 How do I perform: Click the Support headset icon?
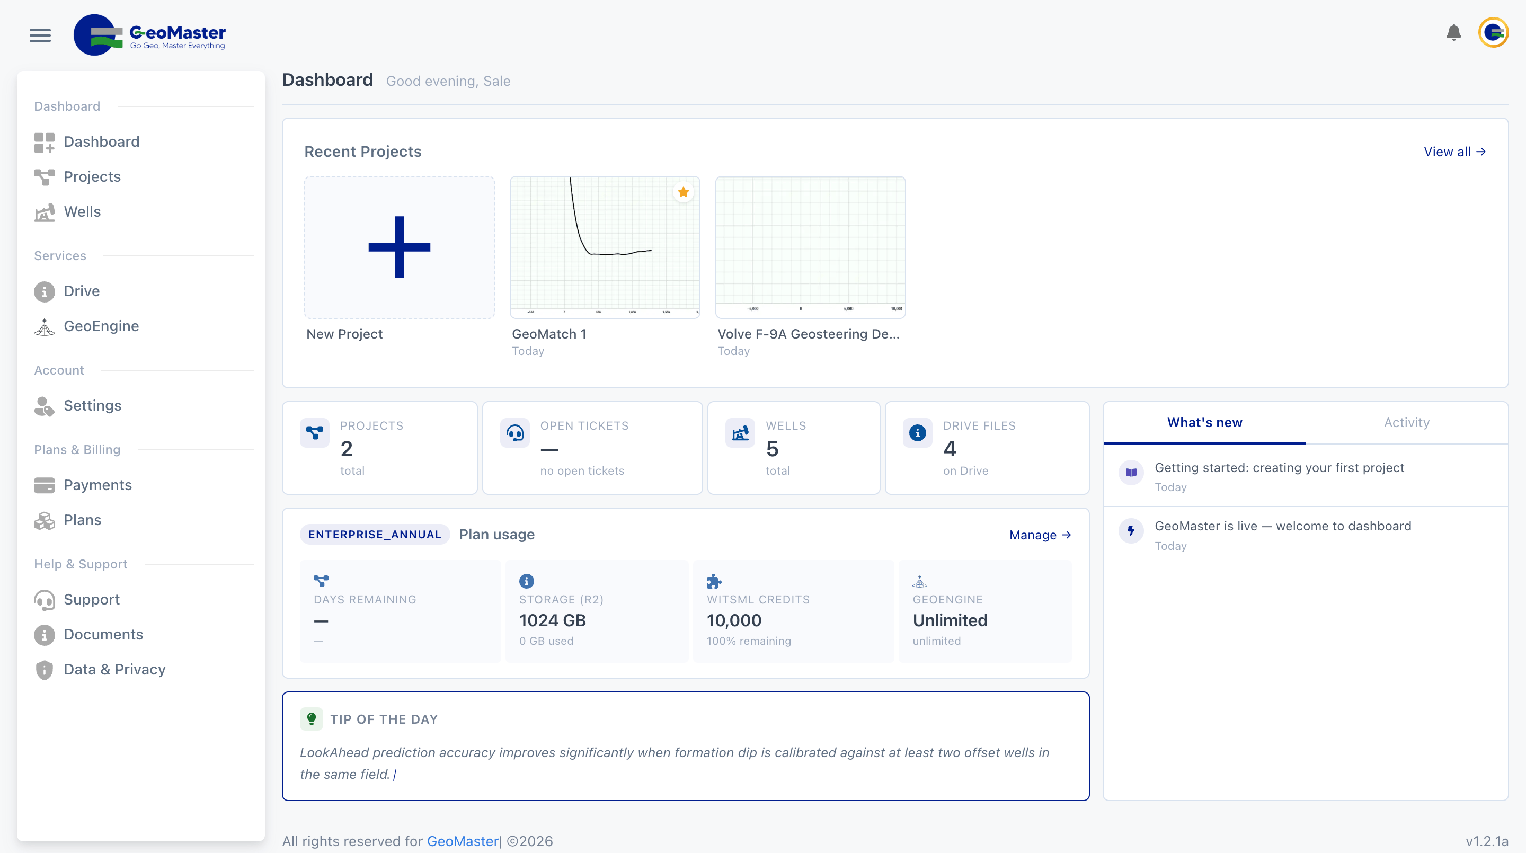click(x=45, y=600)
